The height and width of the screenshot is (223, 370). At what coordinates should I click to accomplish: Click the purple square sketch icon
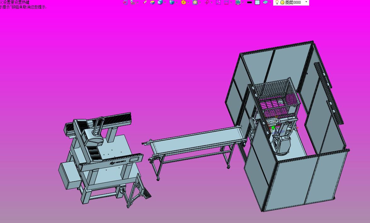(x=218, y=3)
